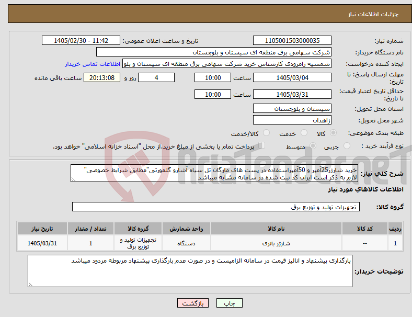Viewport: 412px width, 317px height.
Task: Click the announcement date field 1405/02/30 - 11:42
Action: coord(81,40)
